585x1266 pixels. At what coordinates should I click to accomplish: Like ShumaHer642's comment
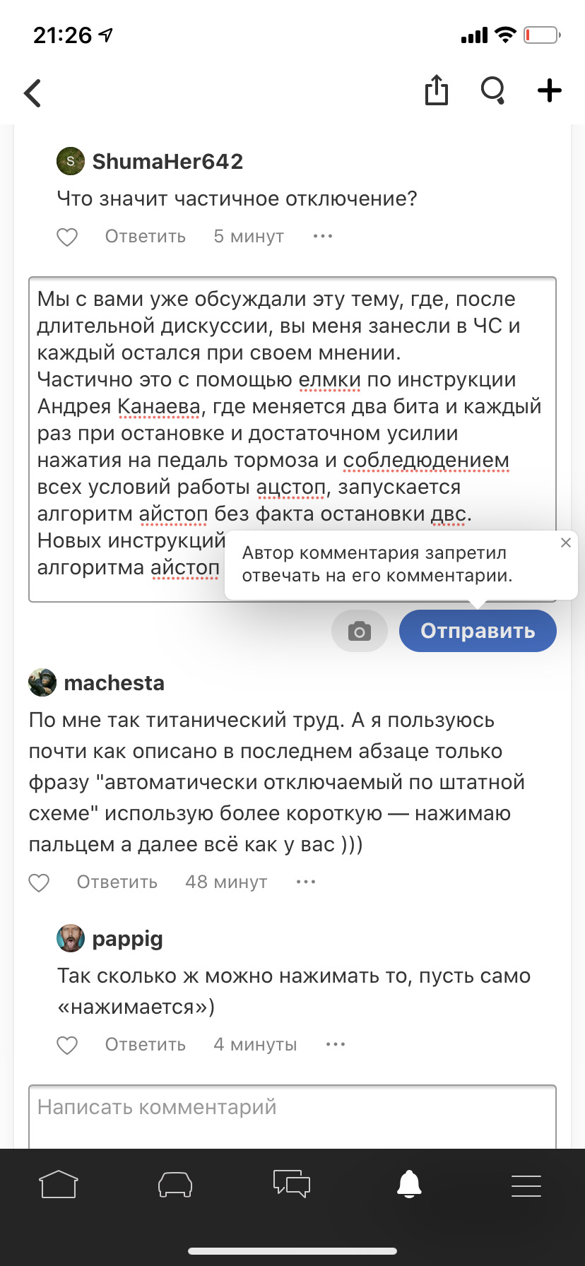(67, 237)
